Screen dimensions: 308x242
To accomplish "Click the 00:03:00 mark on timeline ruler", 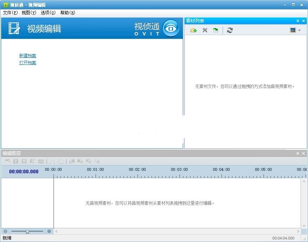I will [179, 169].
